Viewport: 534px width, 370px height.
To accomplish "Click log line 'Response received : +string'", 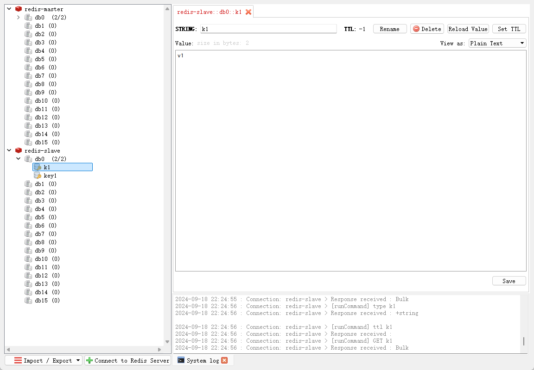I will [x=297, y=313].
